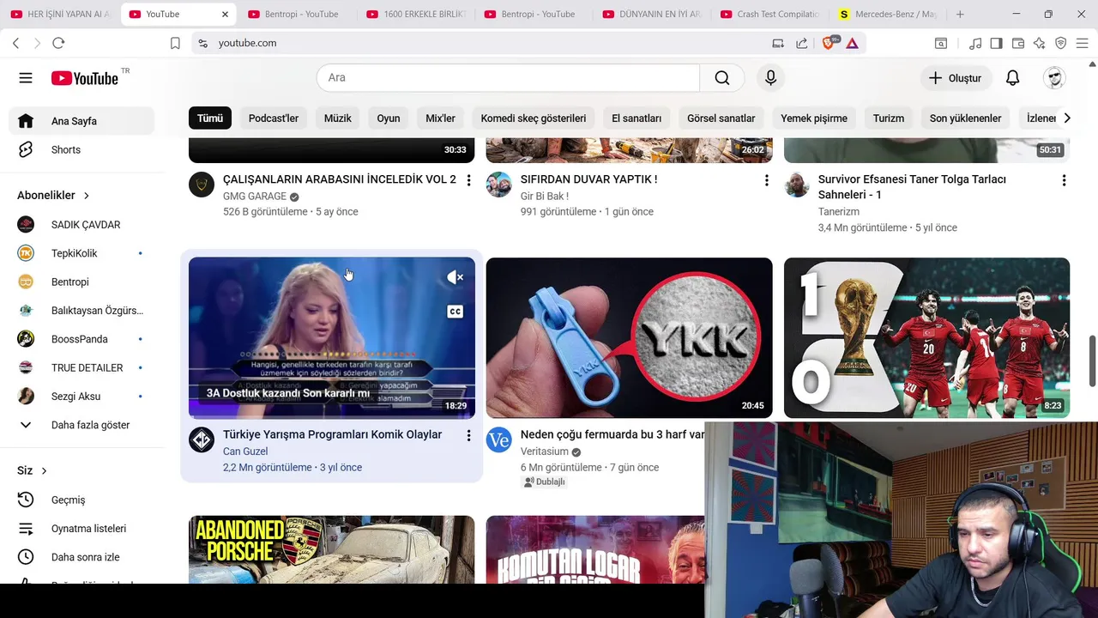Open Türkiye Yarışma Programları Komik Olaylar title
Screen dimensions: 1098x618
[332, 434]
